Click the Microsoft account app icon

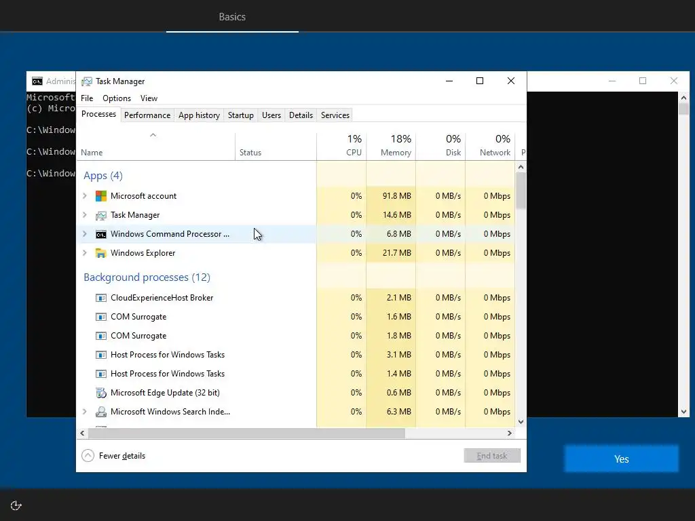[x=101, y=196]
